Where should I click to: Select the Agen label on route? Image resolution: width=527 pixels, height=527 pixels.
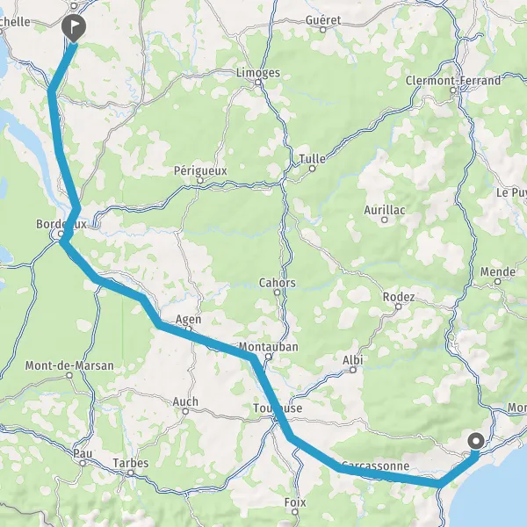[189, 319]
